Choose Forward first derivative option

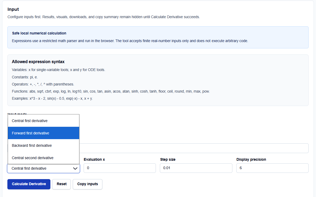[x=44, y=133]
